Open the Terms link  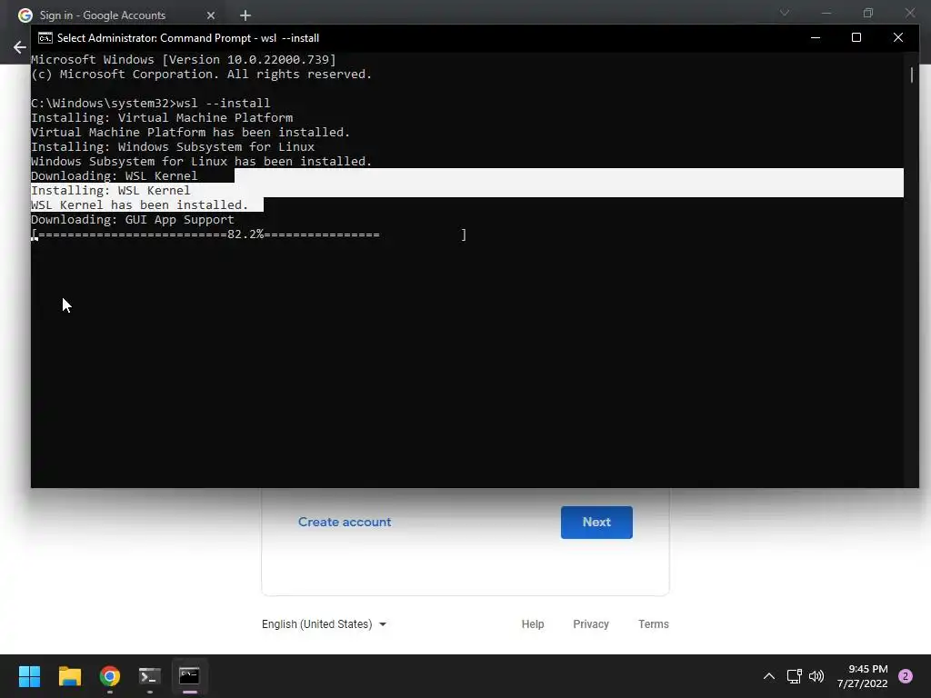coord(653,623)
